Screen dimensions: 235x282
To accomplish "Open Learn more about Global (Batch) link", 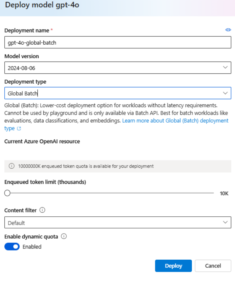I will [x=175, y=121].
